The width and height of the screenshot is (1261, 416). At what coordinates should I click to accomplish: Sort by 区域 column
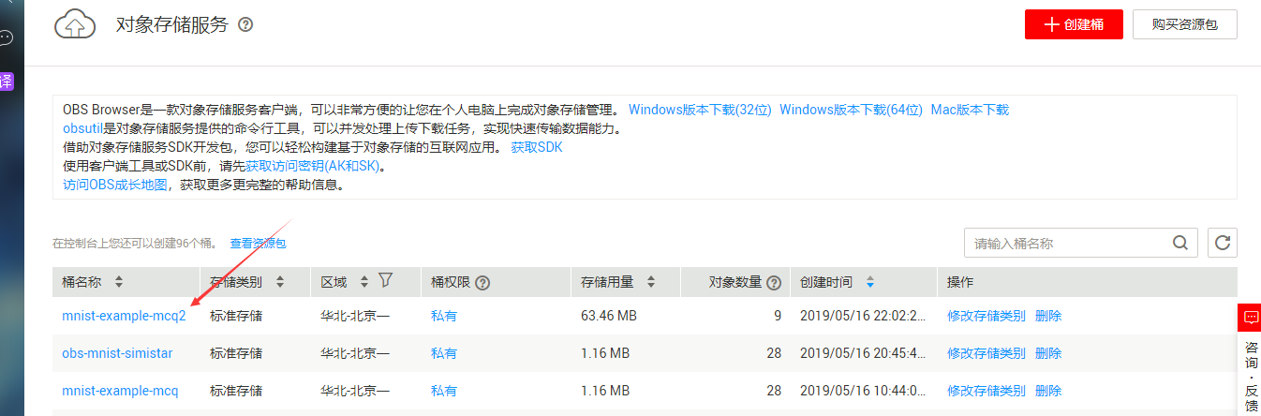(365, 282)
